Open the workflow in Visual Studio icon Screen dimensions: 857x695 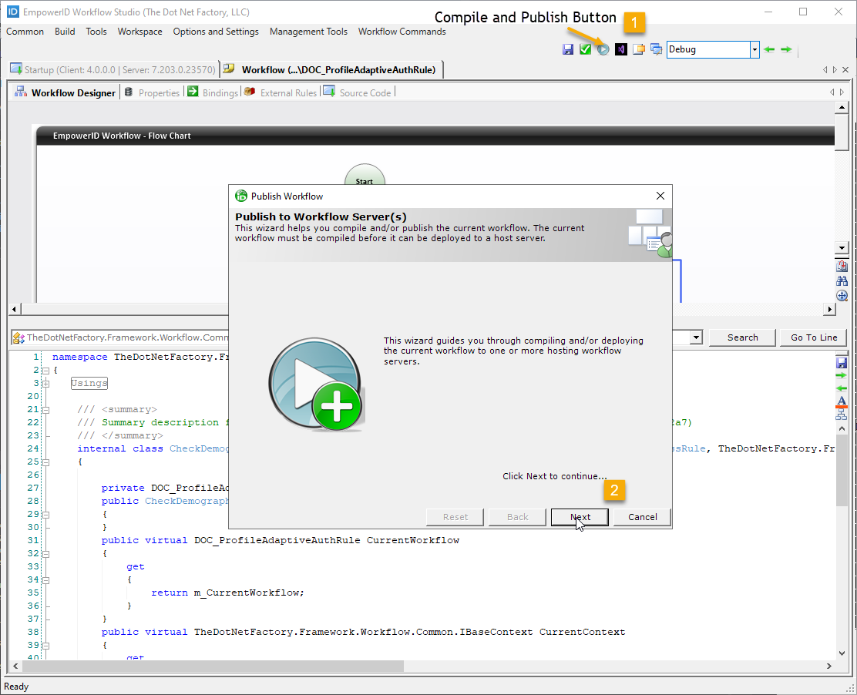click(620, 49)
